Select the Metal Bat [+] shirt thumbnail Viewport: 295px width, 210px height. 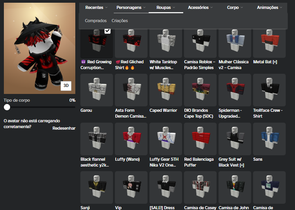point(269,43)
